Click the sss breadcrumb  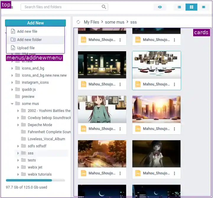pos(134,22)
